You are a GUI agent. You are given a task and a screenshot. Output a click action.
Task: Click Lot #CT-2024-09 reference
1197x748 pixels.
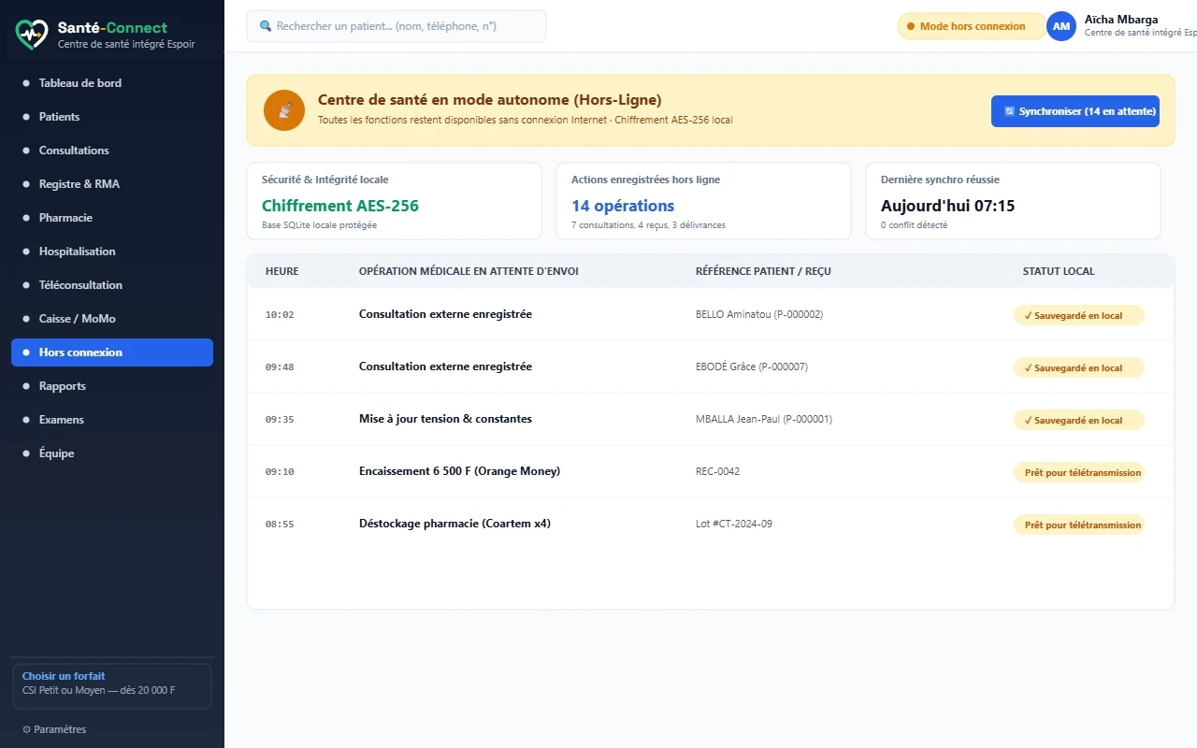coord(734,524)
